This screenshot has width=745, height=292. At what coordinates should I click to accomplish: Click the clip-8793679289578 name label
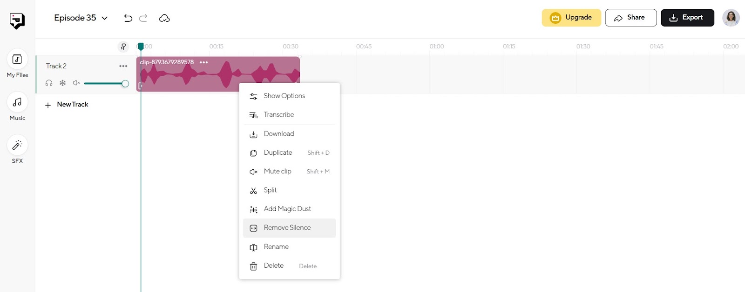pos(167,62)
